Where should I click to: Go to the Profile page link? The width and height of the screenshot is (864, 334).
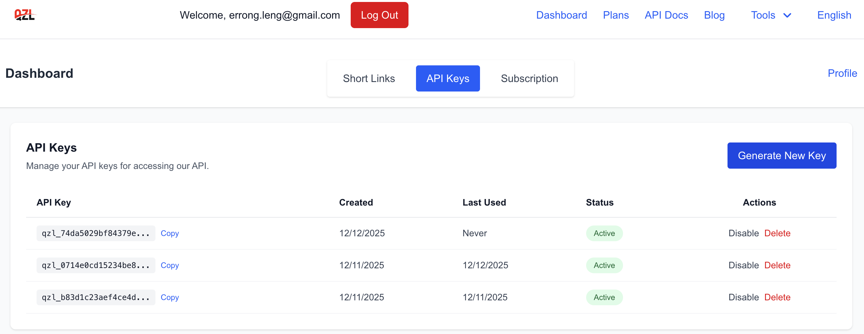pyautogui.click(x=842, y=73)
